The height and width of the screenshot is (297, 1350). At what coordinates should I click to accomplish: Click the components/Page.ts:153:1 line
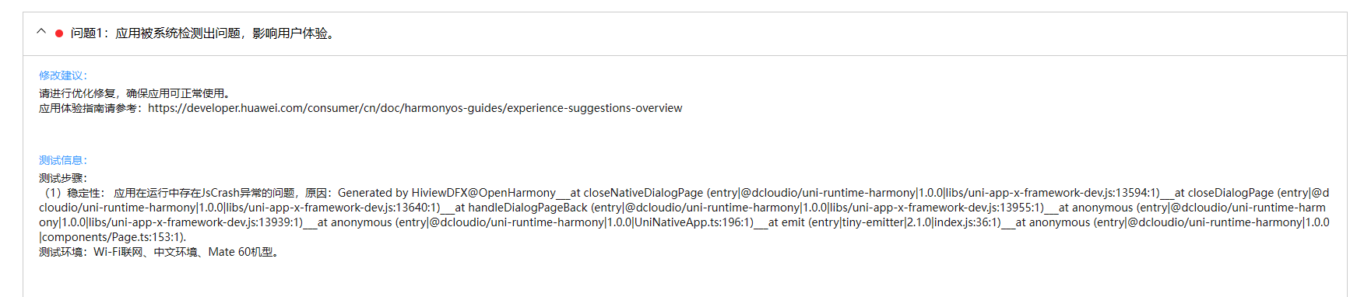113,237
